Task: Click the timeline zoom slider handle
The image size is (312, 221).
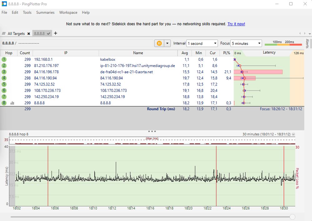Action: (292, 217)
